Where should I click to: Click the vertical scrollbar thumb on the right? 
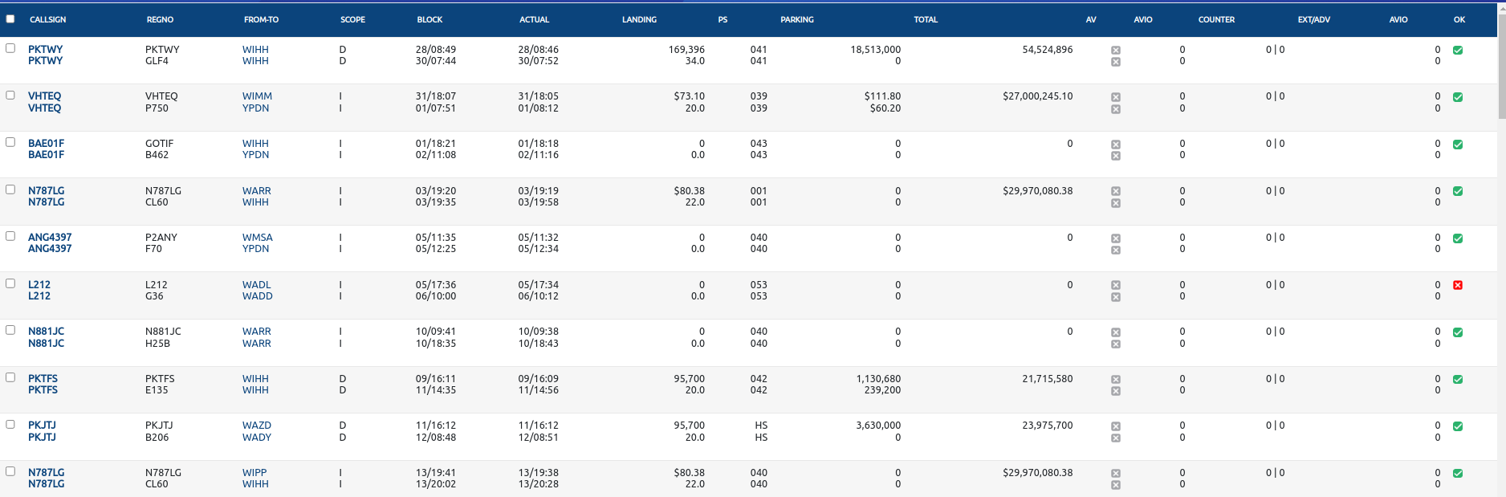click(x=1501, y=64)
